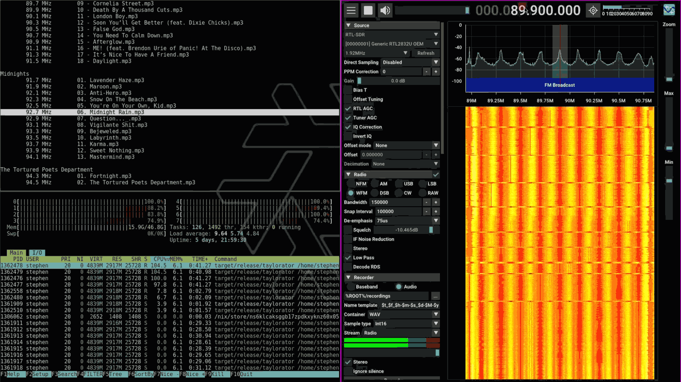
Task: Click the tuning mode target icon
Action: [593, 10]
